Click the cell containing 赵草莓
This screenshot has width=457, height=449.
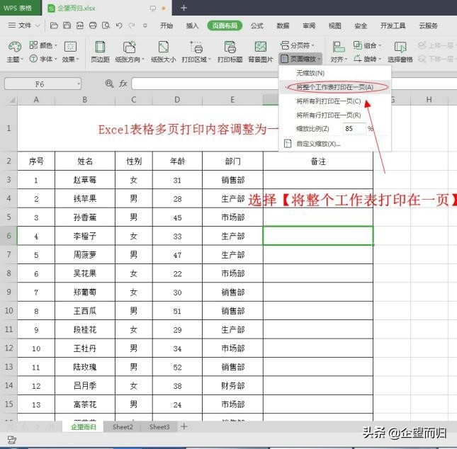tap(85, 180)
